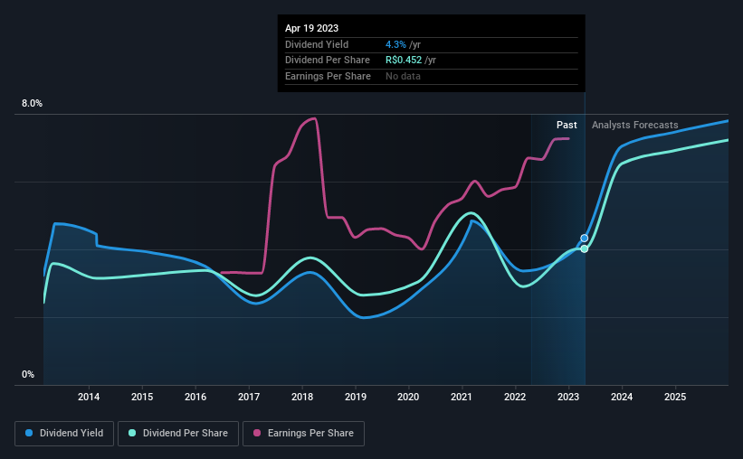Click the 2023 x-axis label
The width and height of the screenshot is (743, 459).
(x=568, y=397)
